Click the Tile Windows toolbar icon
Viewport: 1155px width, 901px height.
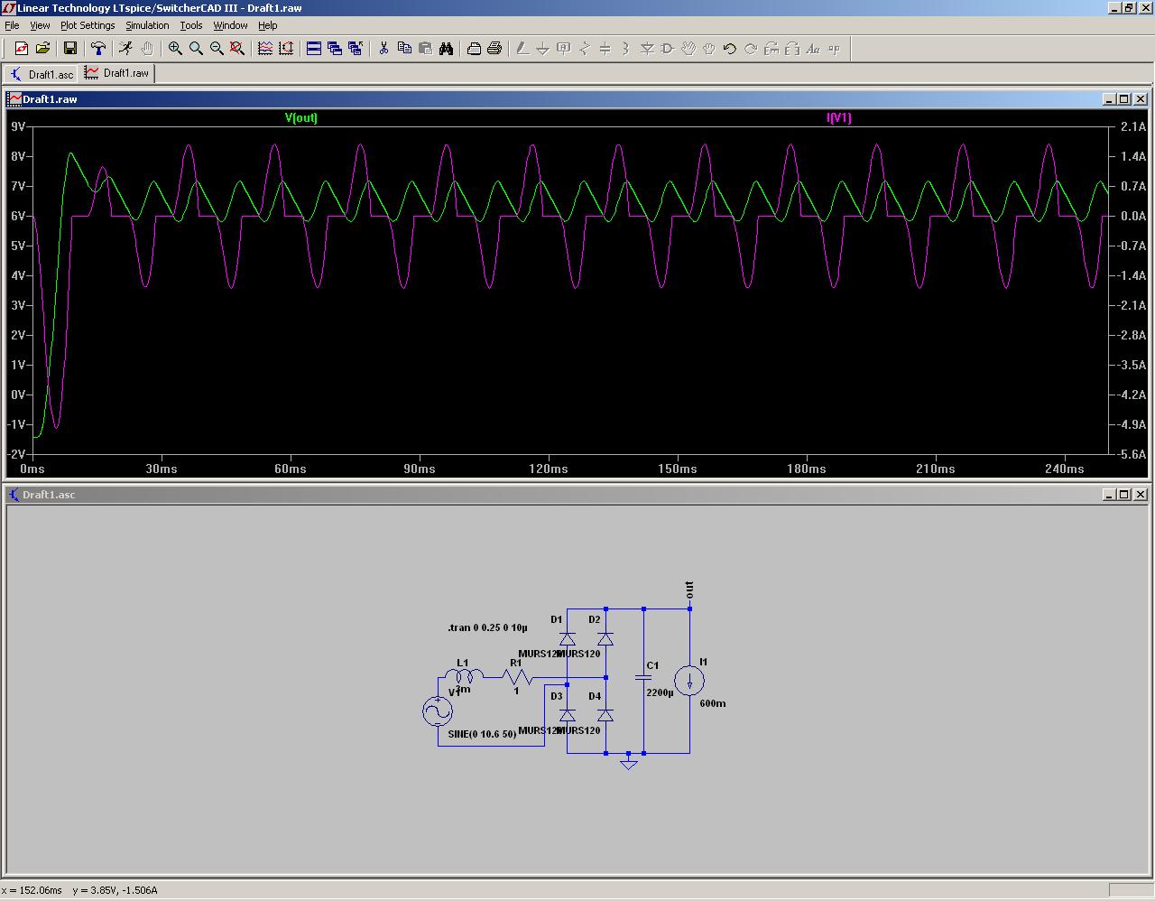pos(314,49)
